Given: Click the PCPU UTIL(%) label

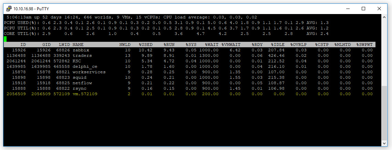Looking at the screenshot, I should [21, 28].
